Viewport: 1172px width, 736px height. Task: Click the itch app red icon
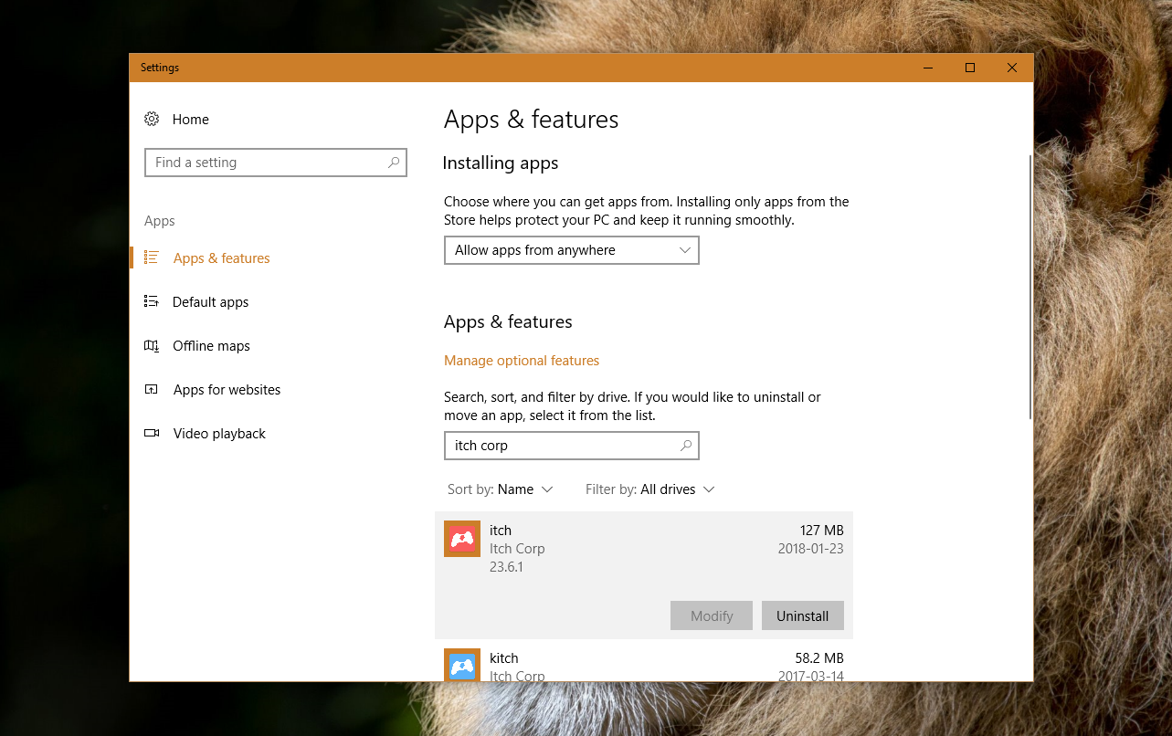[x=462, y=539]
